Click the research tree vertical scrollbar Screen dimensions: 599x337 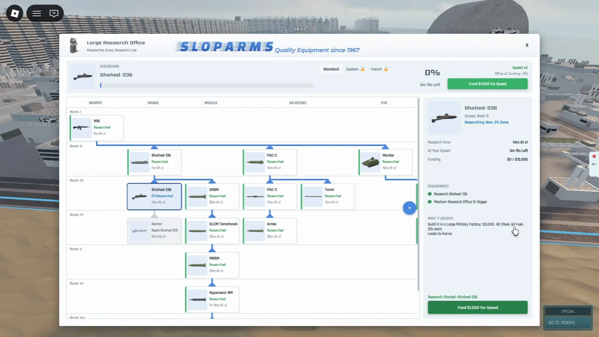(x=418, y=194)
